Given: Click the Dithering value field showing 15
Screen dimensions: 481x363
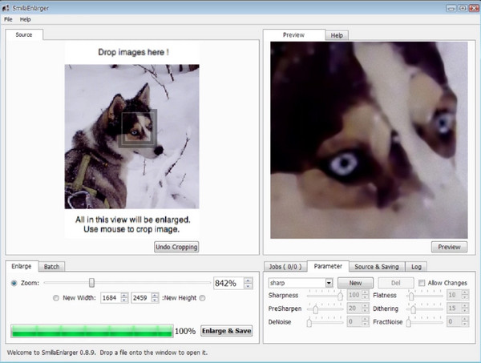Looking at the screenshot, I should 455,309.
